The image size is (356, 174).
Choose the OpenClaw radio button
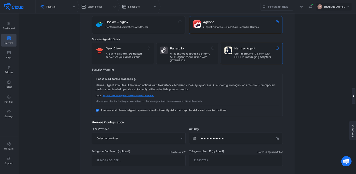point(148,48)
